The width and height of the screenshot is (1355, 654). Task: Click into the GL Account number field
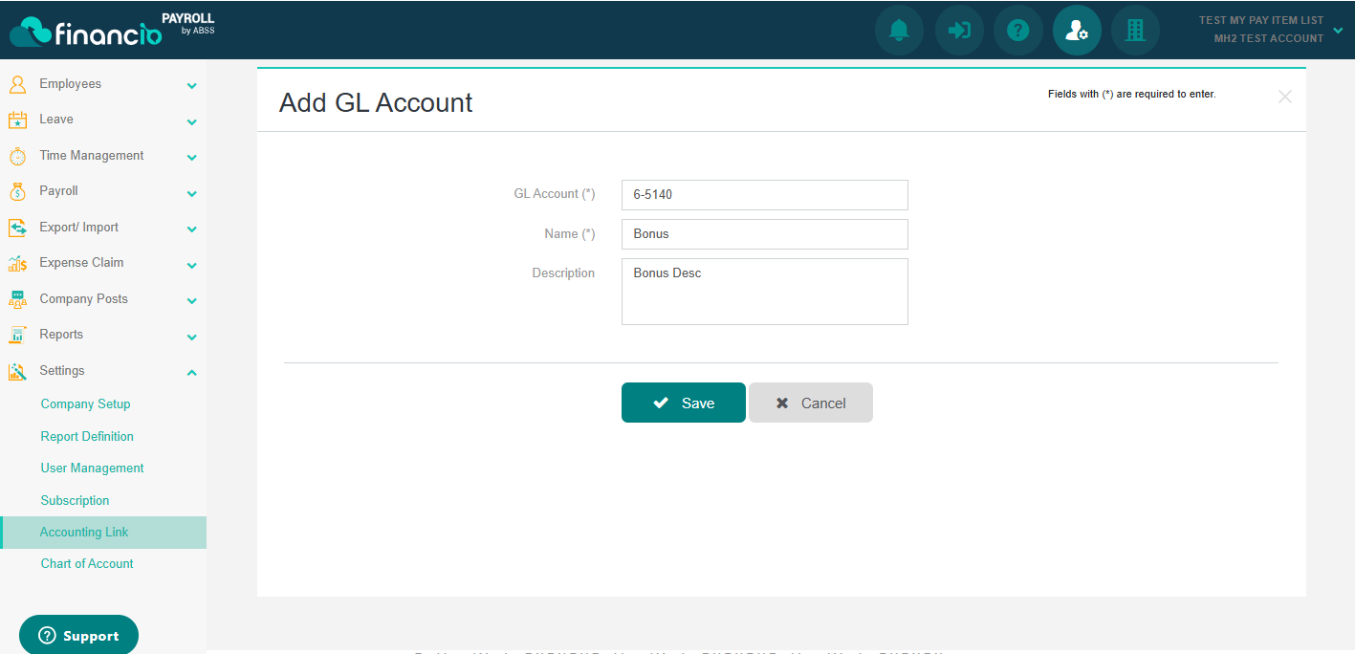(x=764, y=195)
